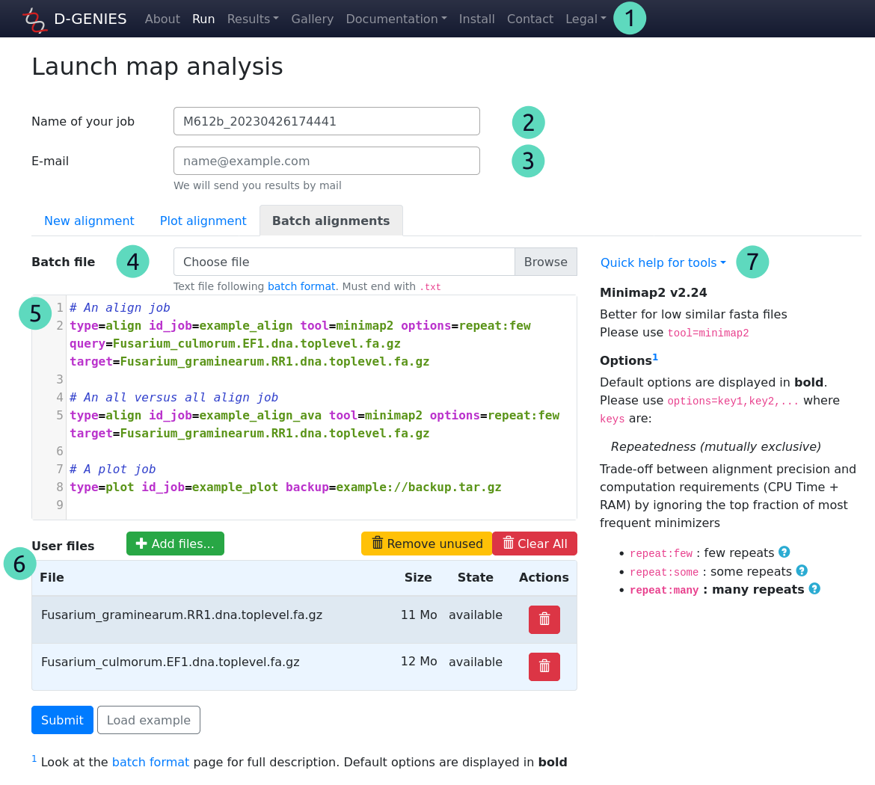The image size is (875, 785).
Task: Click the Load example button
Action: (148, 720)
